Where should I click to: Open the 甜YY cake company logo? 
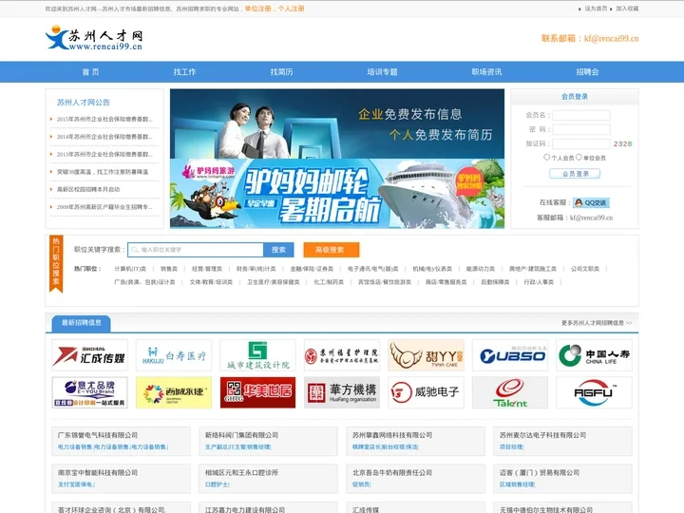(426, 355)
